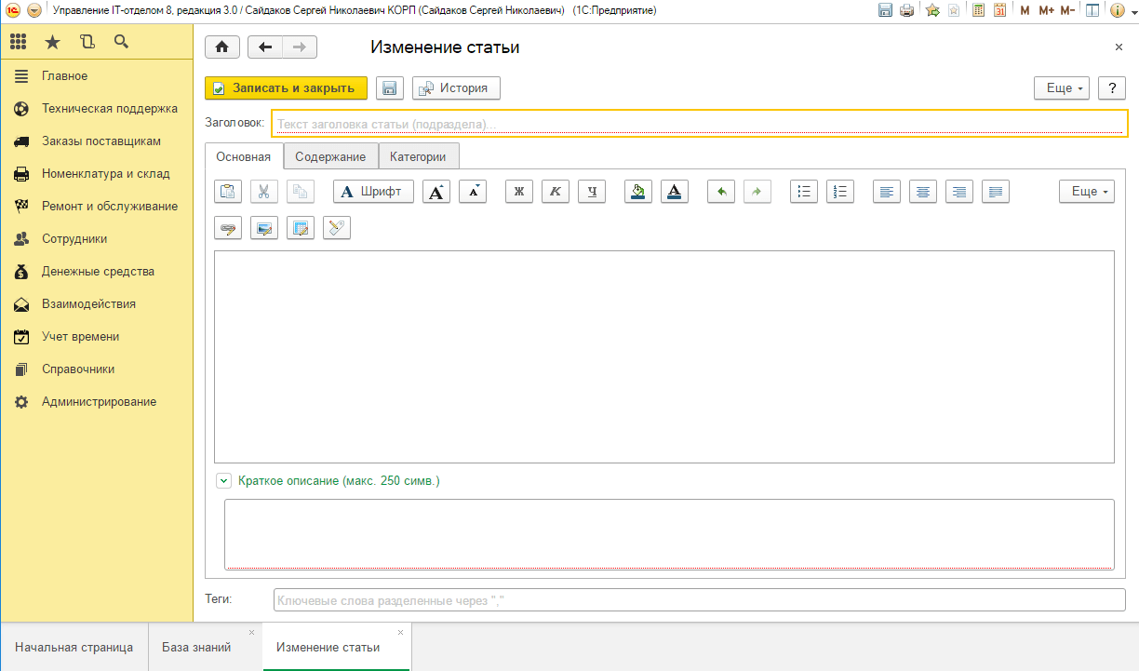Collapse the Краткое описание section

click(x=223, y=481)
